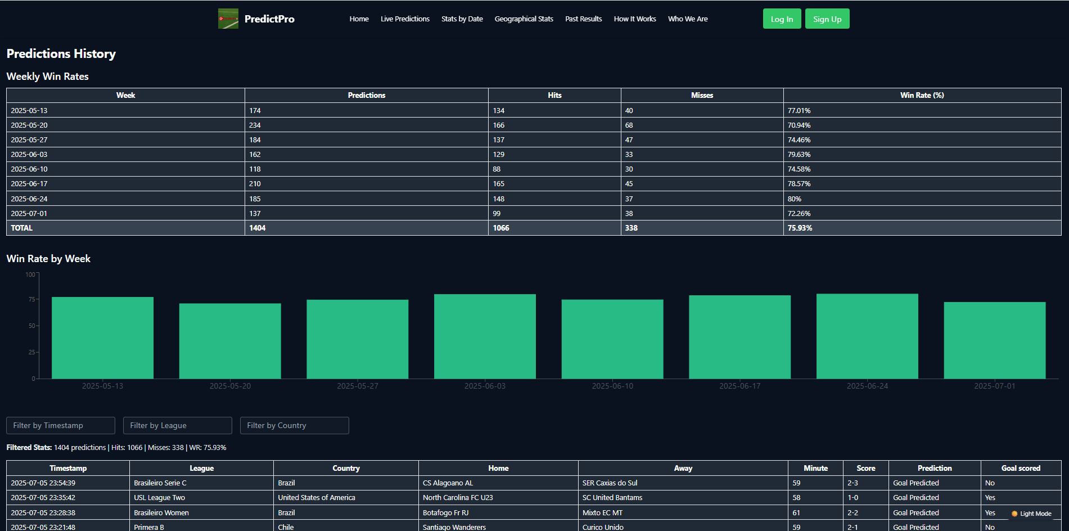1069x531 pixels.
Task: Select the 2025-05-13 chart bar
Action: (x=102, y=337)
